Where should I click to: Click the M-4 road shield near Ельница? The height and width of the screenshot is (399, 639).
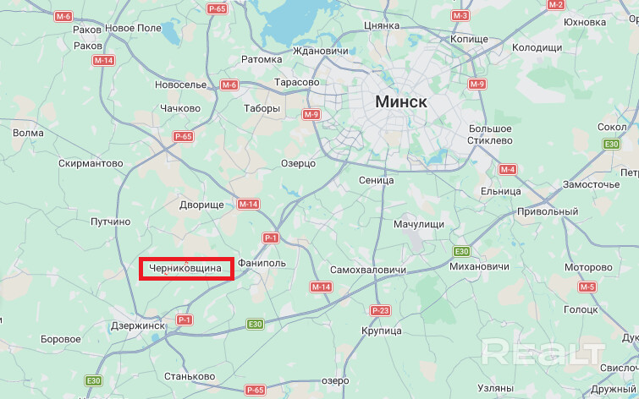pyautogui.click(x=507, y=169)
